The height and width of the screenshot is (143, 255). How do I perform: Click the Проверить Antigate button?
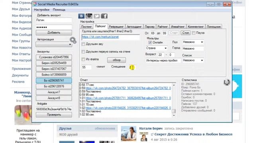click(x=54, y=115)
